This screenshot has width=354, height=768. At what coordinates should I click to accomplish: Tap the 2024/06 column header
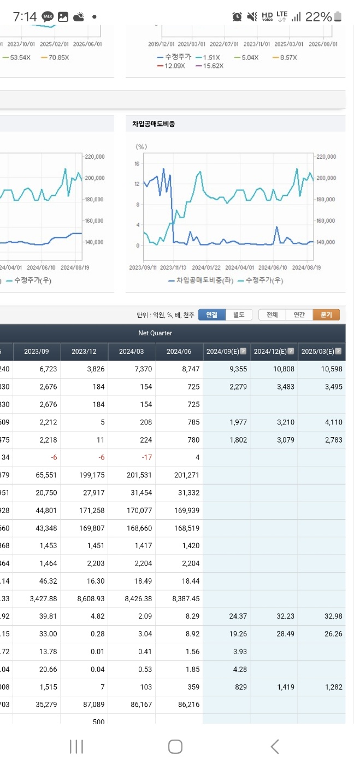(179, 351)
